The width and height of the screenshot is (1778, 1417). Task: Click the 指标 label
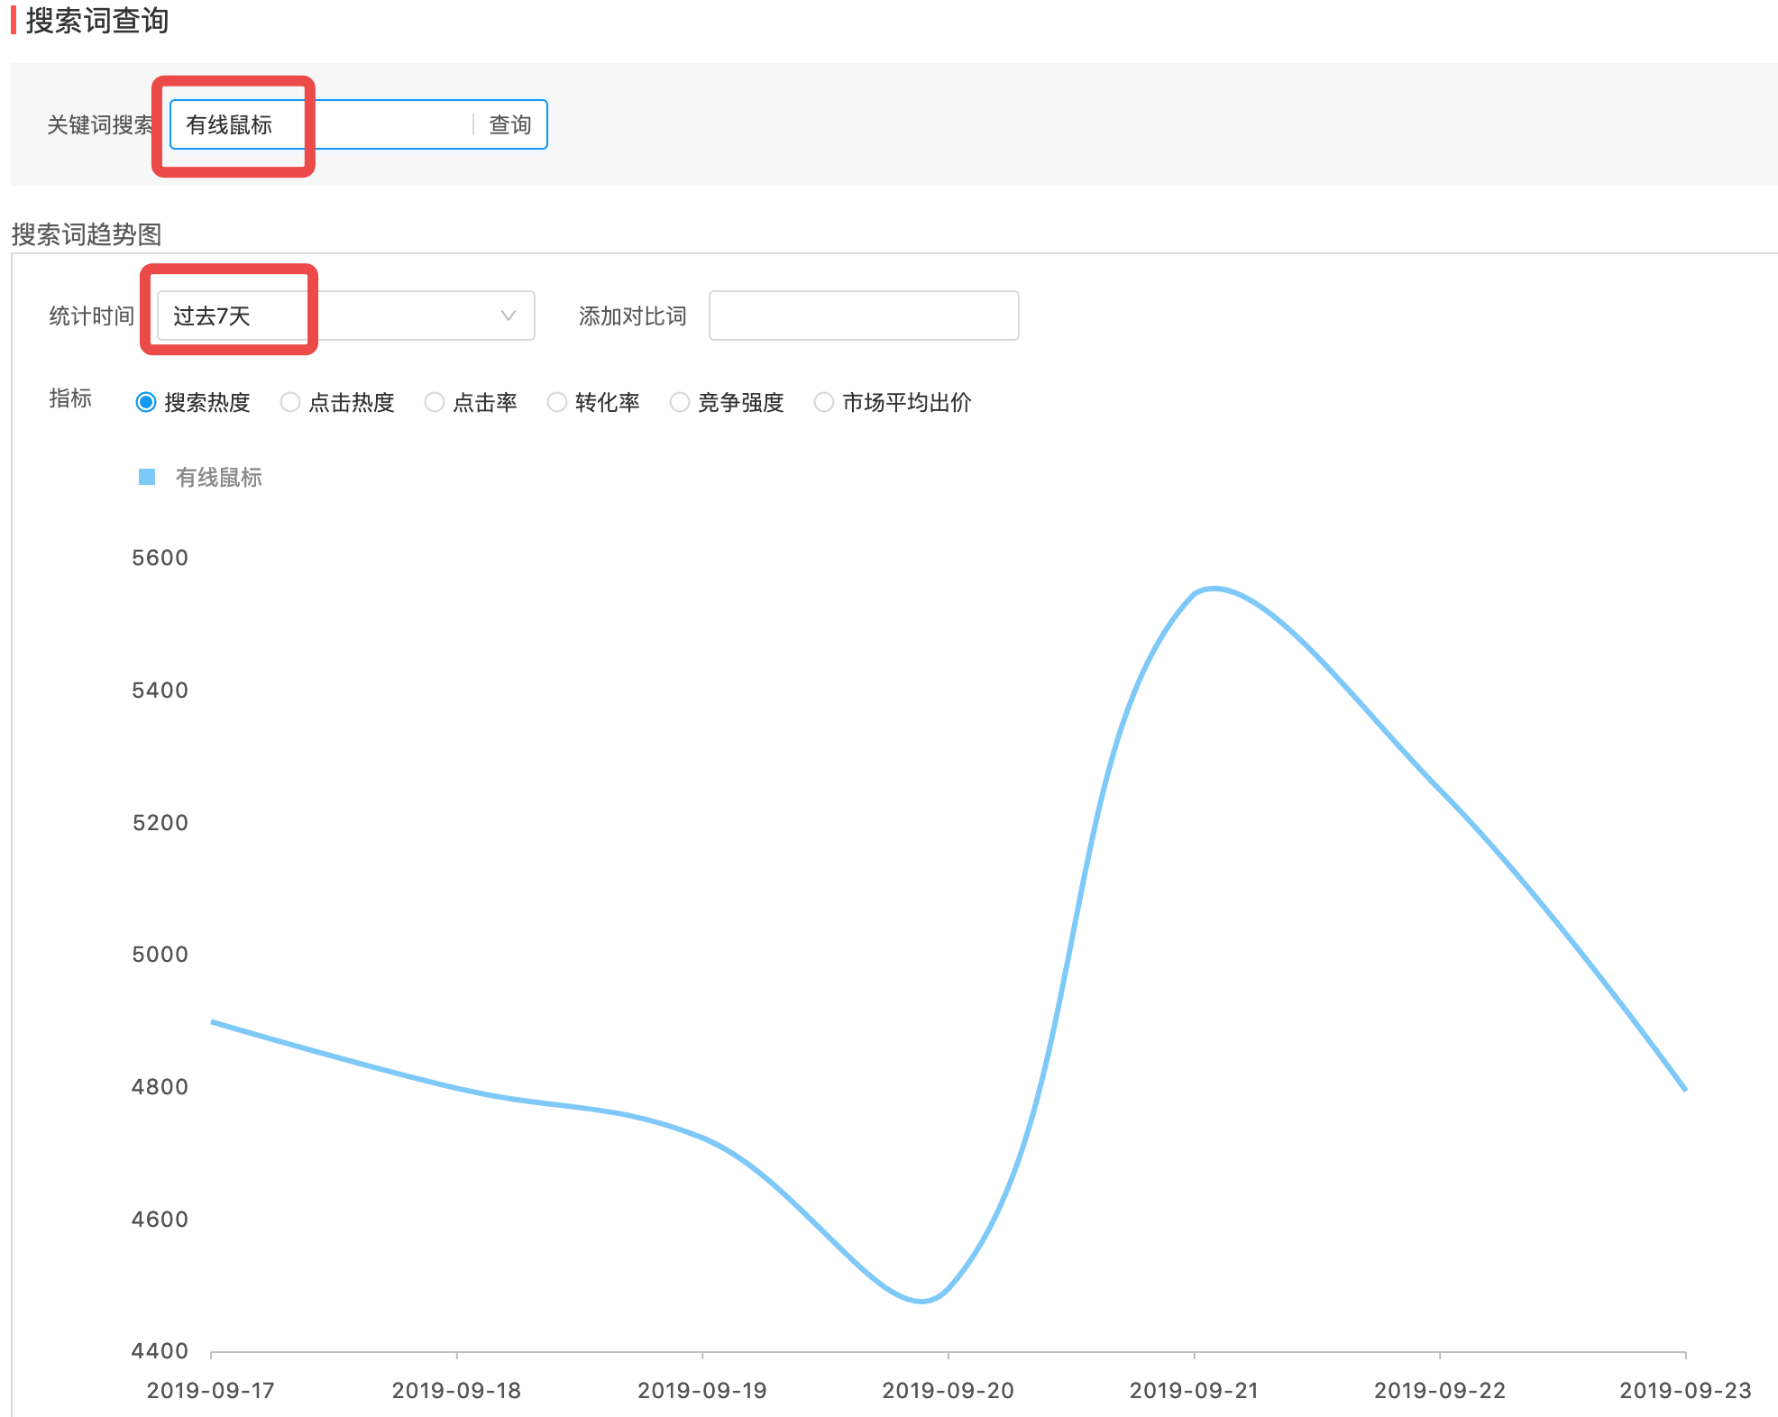coord(70,398)
